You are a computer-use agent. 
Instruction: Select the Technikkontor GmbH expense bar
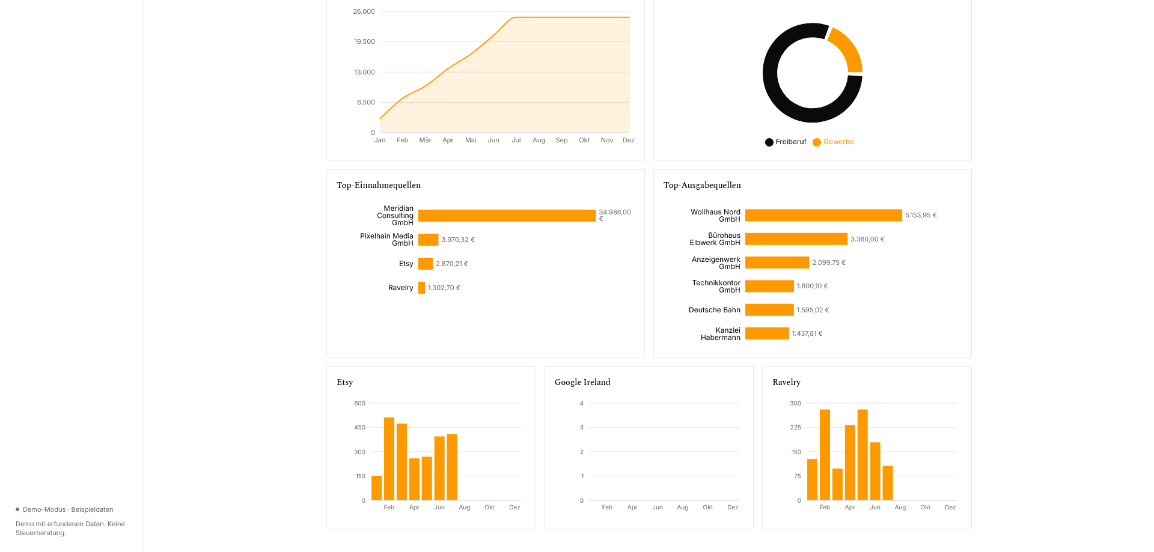769,286
